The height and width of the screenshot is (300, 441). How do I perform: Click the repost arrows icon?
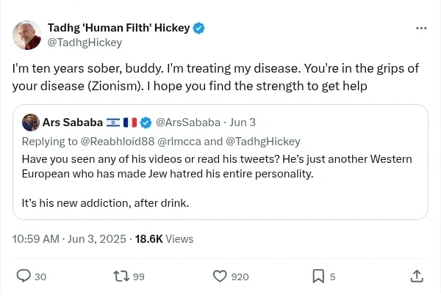(121, 276)
